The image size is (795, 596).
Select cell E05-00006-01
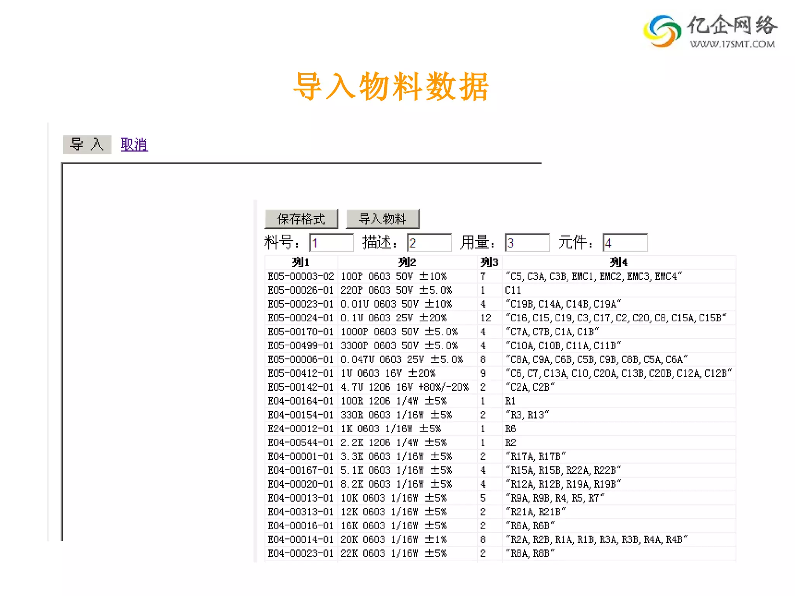tap(301, 359)
